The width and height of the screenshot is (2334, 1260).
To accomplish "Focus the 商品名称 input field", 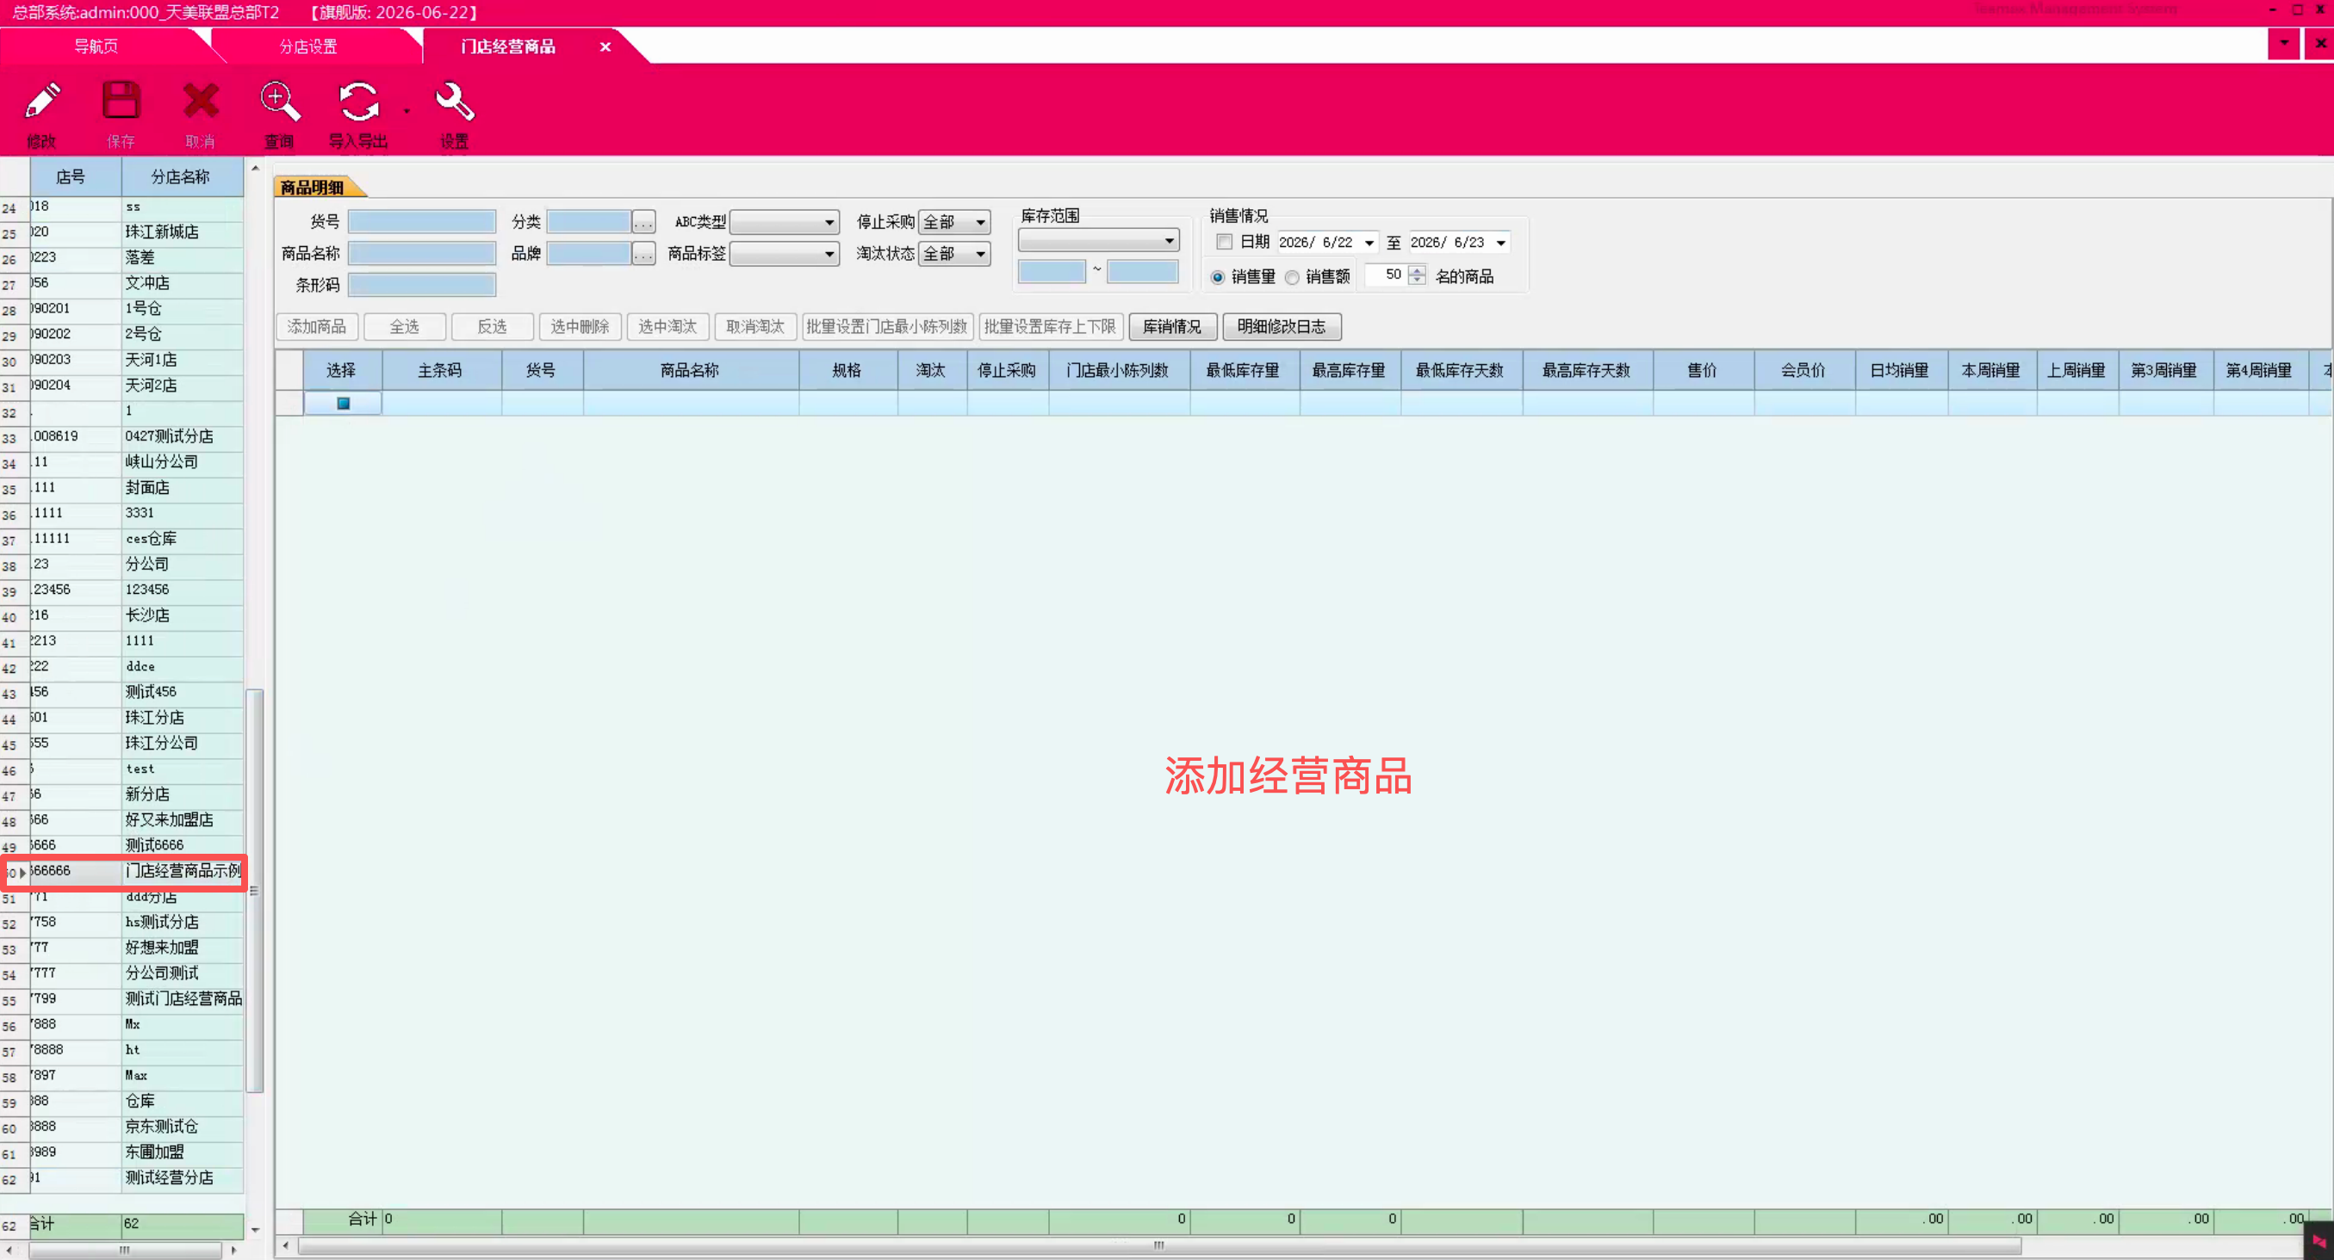I will [x=421, y=255].
